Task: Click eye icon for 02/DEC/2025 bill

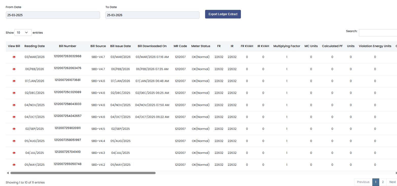Action: (14, 93)
